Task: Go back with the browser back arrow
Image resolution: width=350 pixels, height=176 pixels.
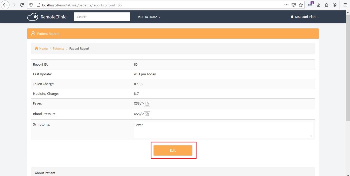Action: click(5, 5)
